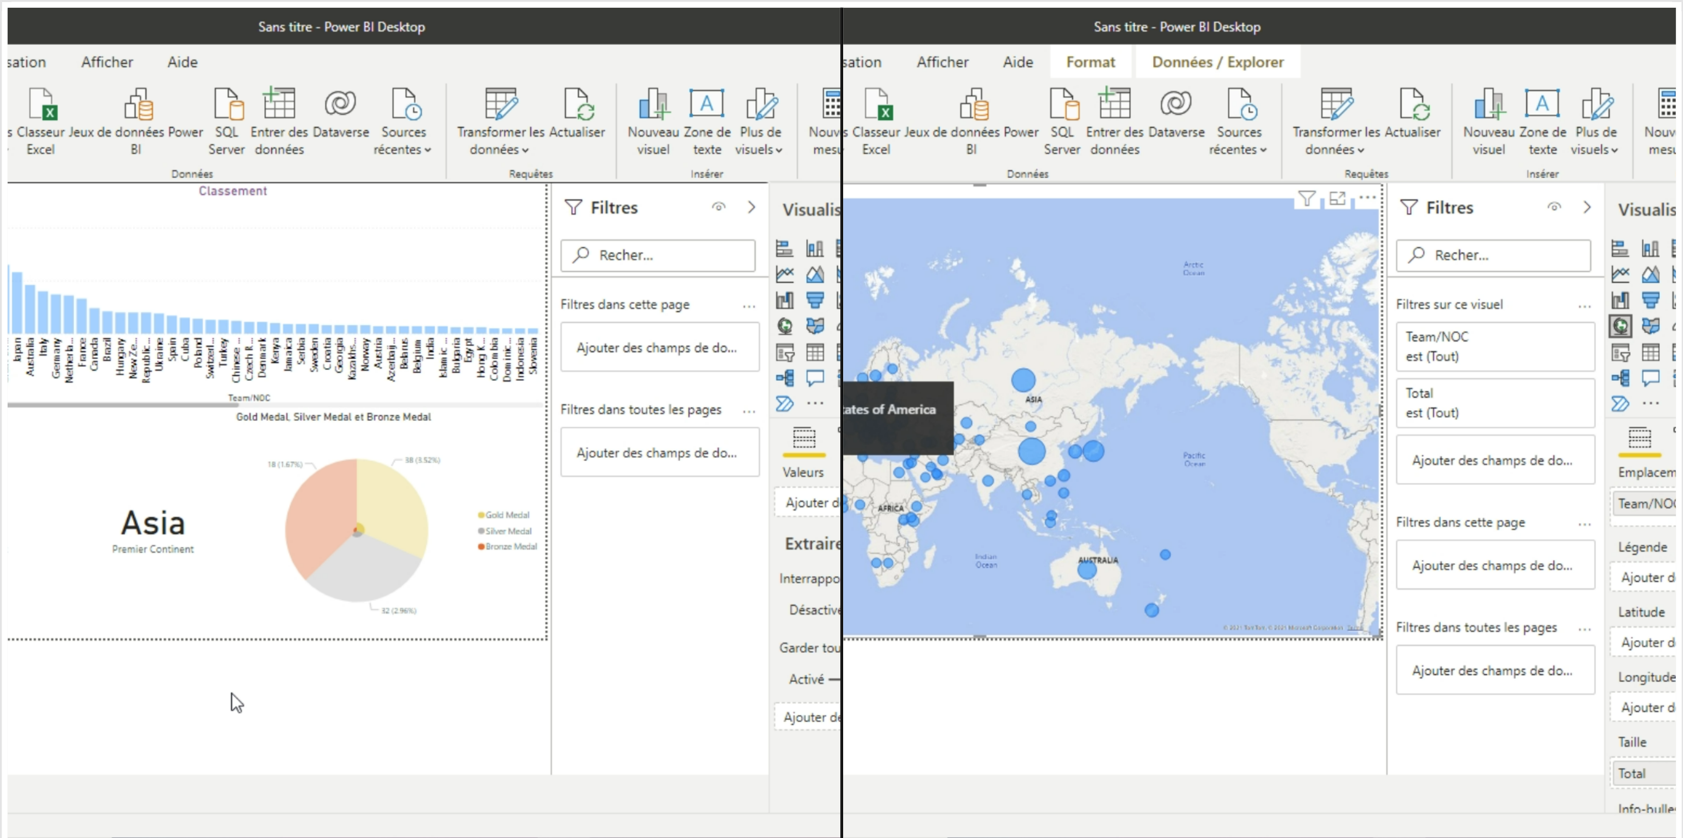Click SQL Server icon in left window

pyautogui.click(x=228, y=104)
